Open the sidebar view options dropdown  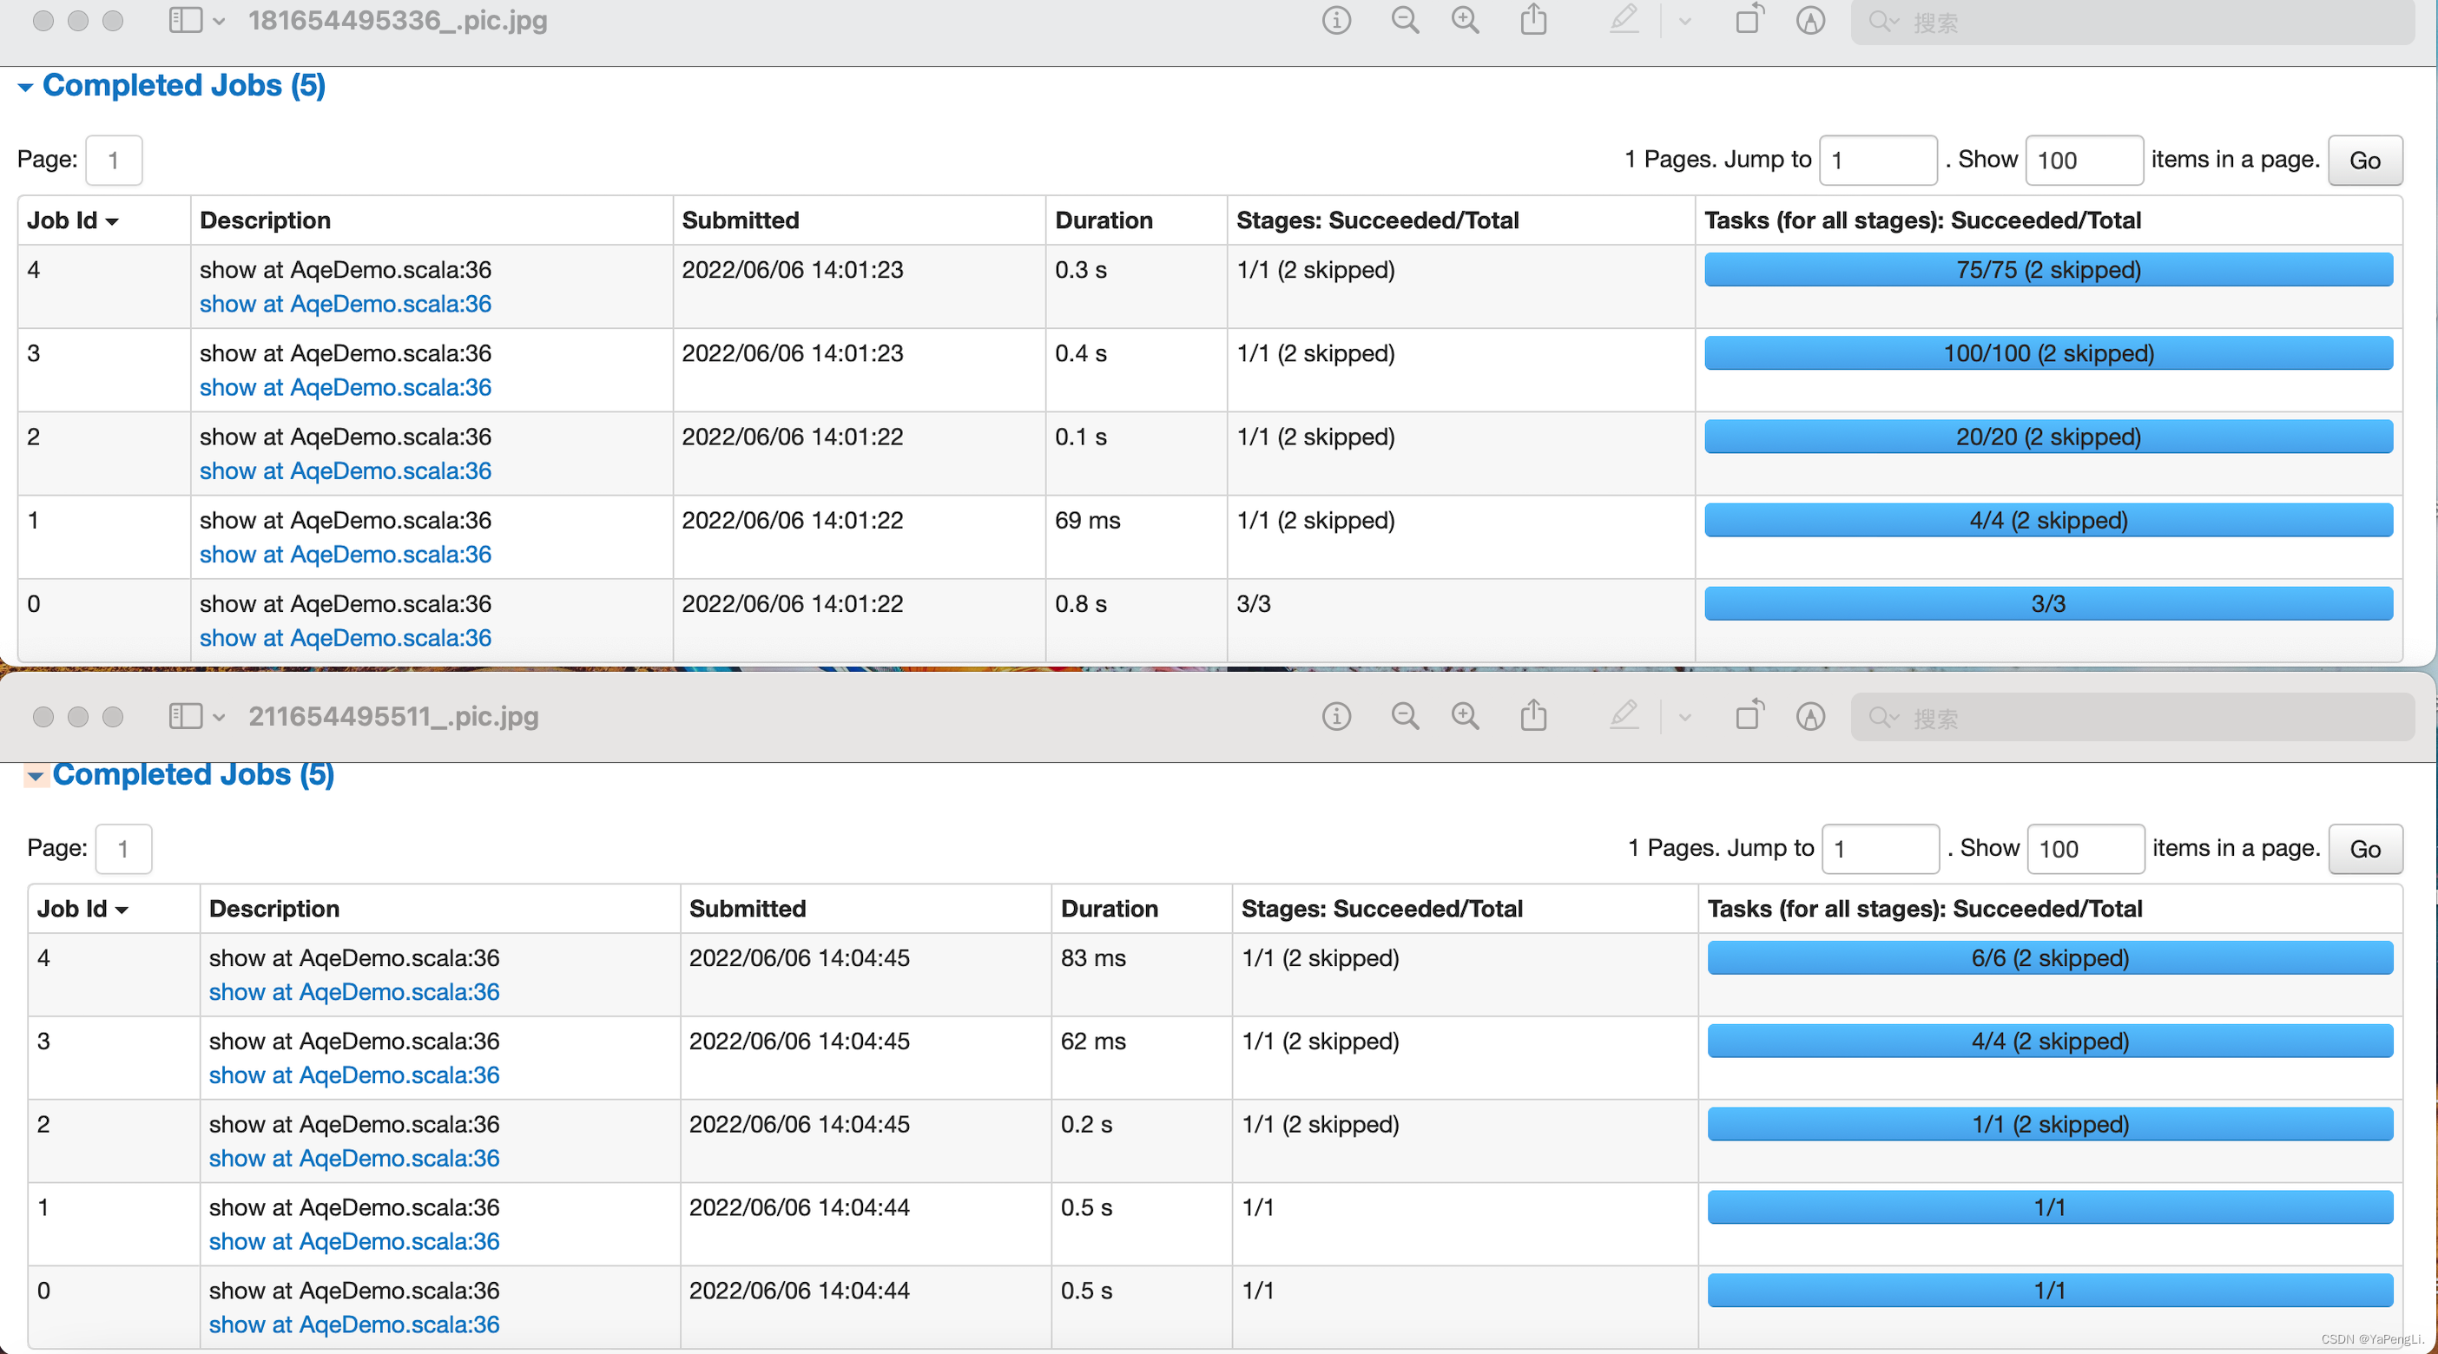coord(221,21)
